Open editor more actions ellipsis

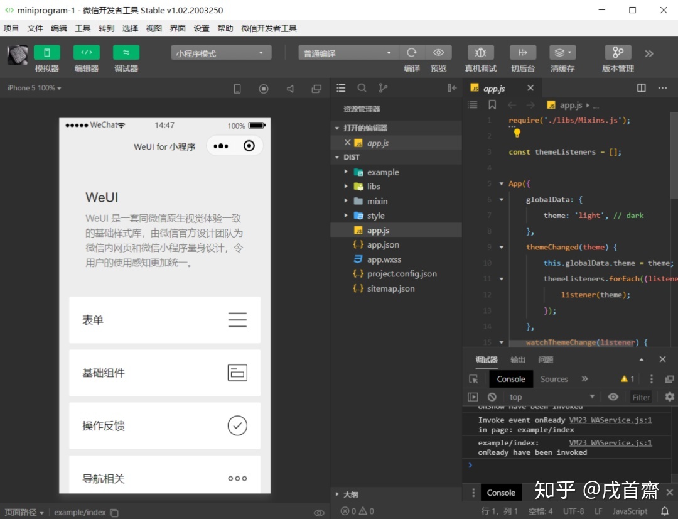(662, 88)
